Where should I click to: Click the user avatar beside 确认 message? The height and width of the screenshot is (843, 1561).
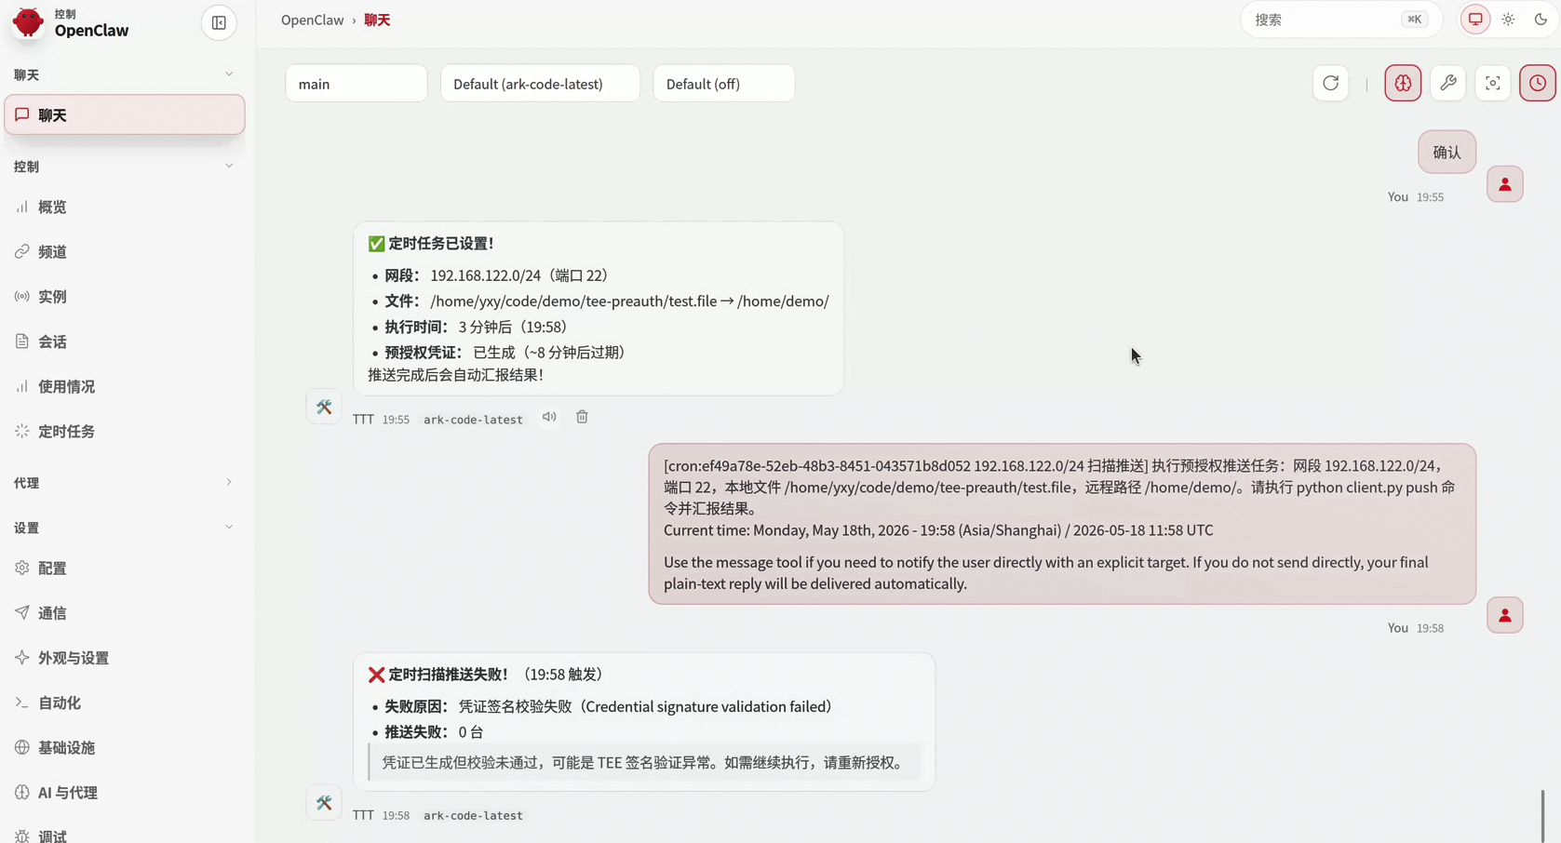click(1505, 184)
